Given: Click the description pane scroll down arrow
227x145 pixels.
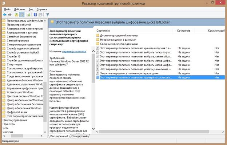Looking at the screenshot, I should (93, 129).
